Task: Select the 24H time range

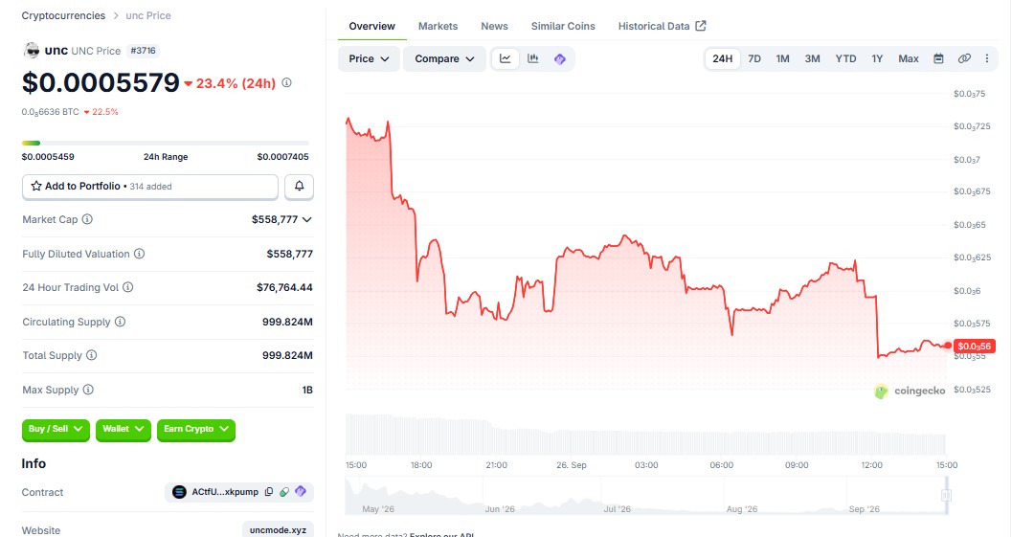Action: (722, 58)
